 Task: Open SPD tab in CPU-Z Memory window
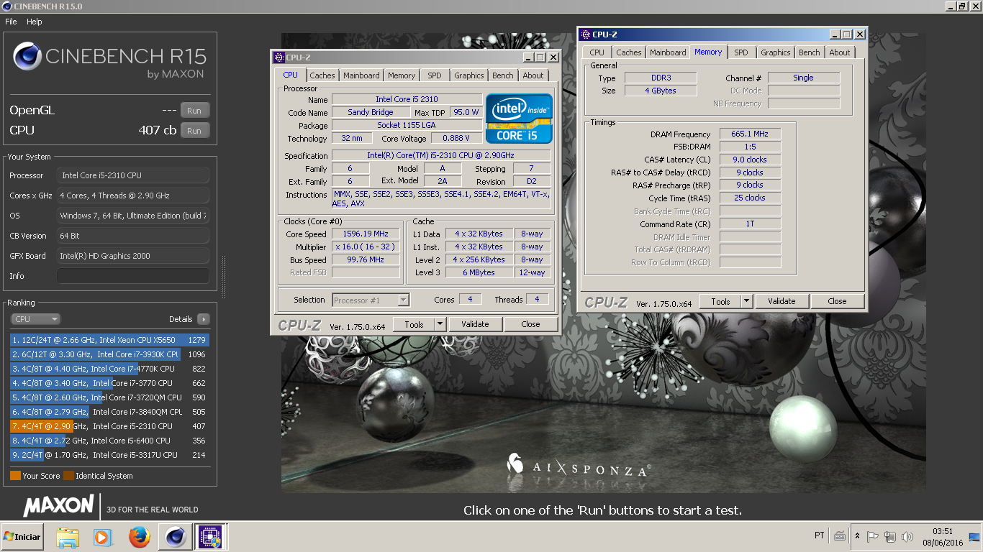(x=741, y=52)
